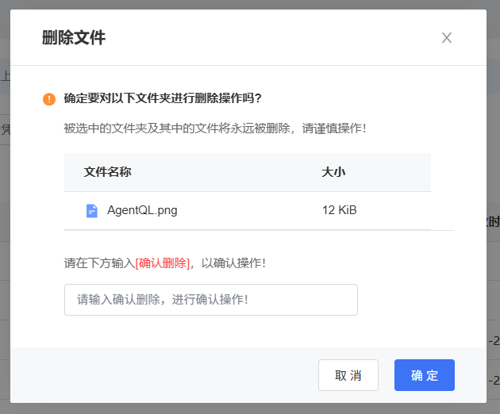Click the 以确认操作 text after red label

pos(230,263)
